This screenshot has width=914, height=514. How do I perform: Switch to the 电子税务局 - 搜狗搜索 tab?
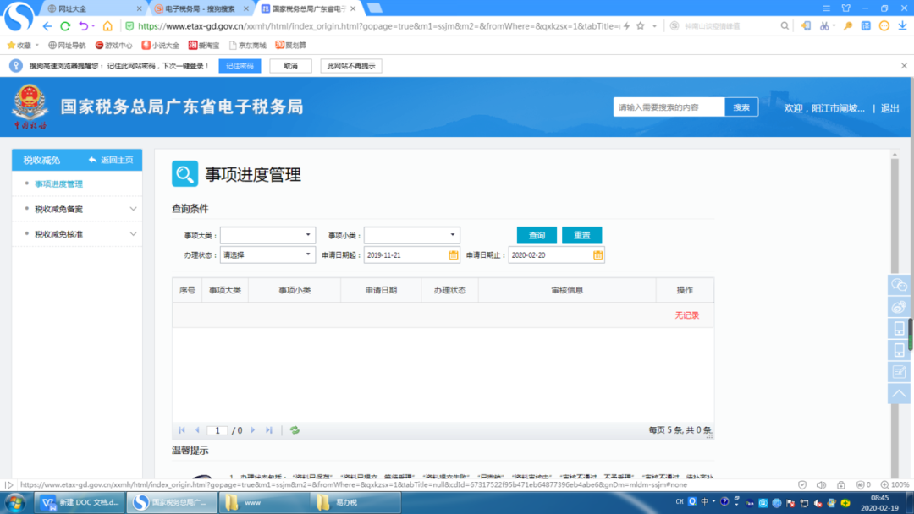point(201,8)
